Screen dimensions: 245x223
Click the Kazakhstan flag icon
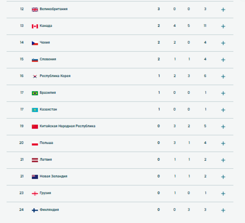[35, 109]
